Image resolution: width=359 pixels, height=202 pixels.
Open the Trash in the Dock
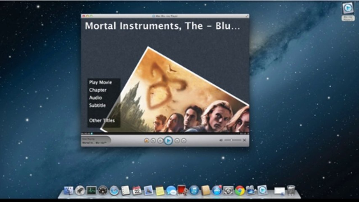291,190
